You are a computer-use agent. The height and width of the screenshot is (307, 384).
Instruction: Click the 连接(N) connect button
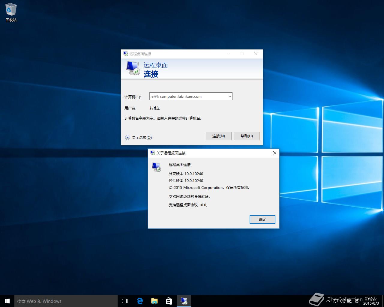click(219, 136)
